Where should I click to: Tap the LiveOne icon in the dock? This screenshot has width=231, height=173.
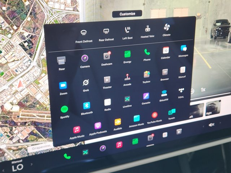85,152
